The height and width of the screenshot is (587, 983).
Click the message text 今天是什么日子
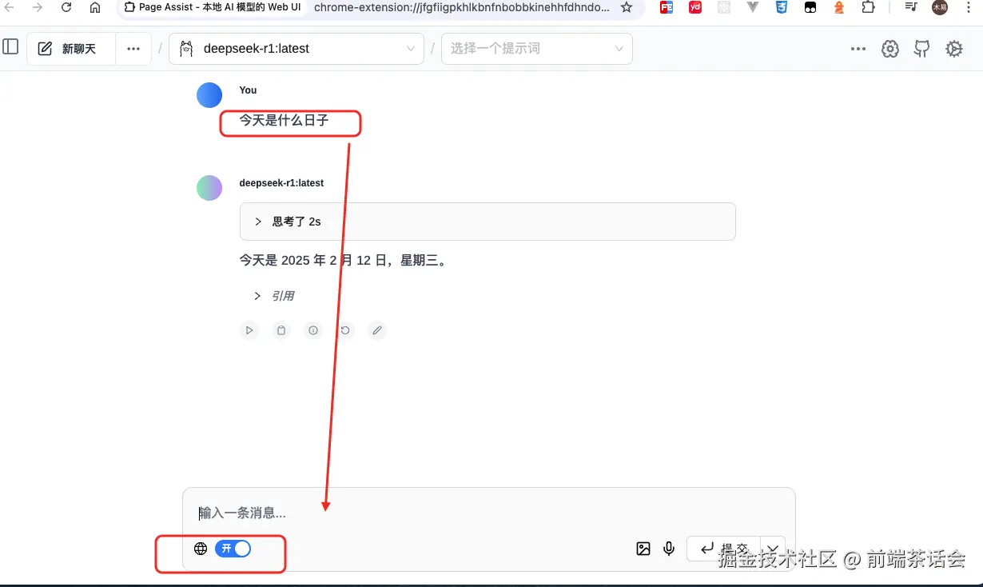[x=285, y=120]
